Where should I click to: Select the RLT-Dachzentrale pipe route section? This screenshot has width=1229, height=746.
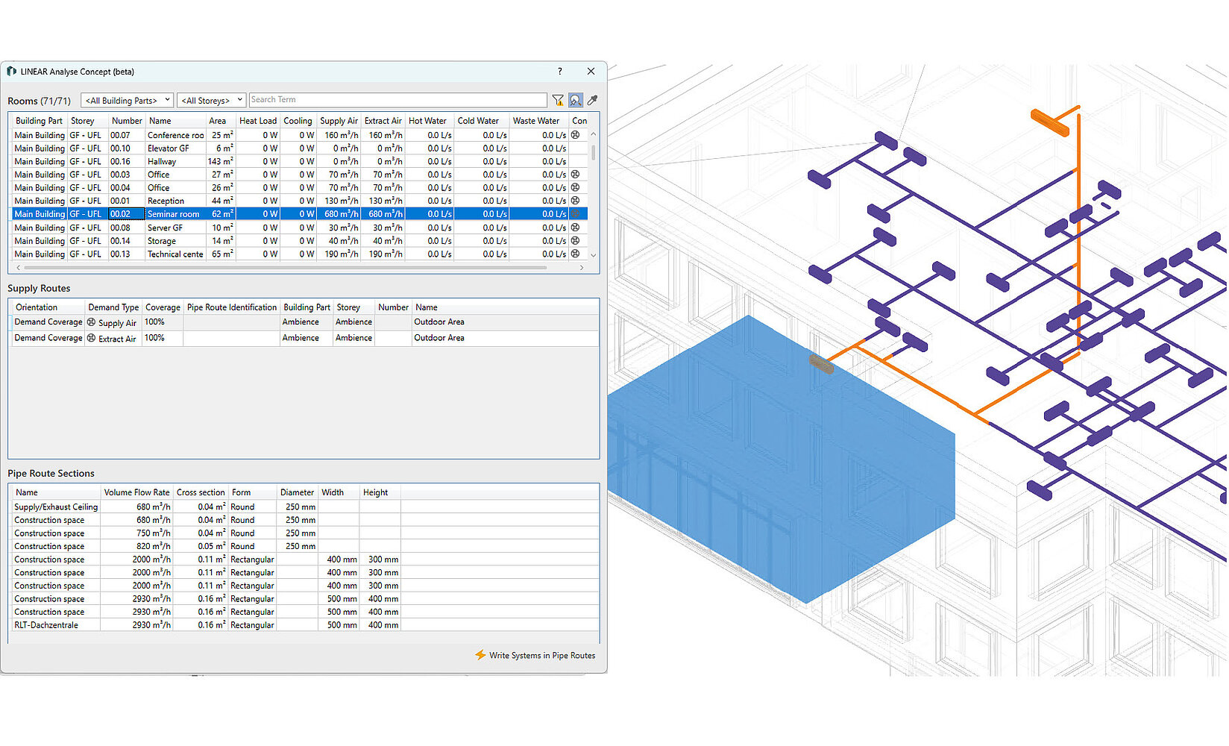pyautogui.click(x=46, y=625)
